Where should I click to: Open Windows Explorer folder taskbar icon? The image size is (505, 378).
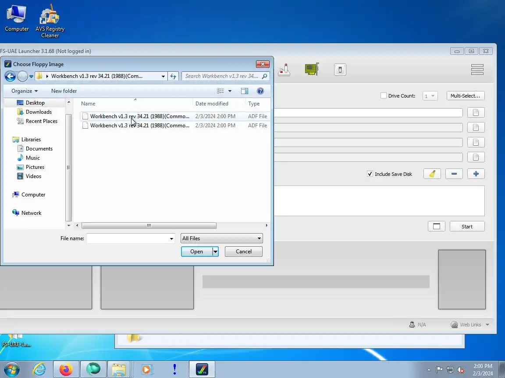pyautogui.click(x=119, y=369)
